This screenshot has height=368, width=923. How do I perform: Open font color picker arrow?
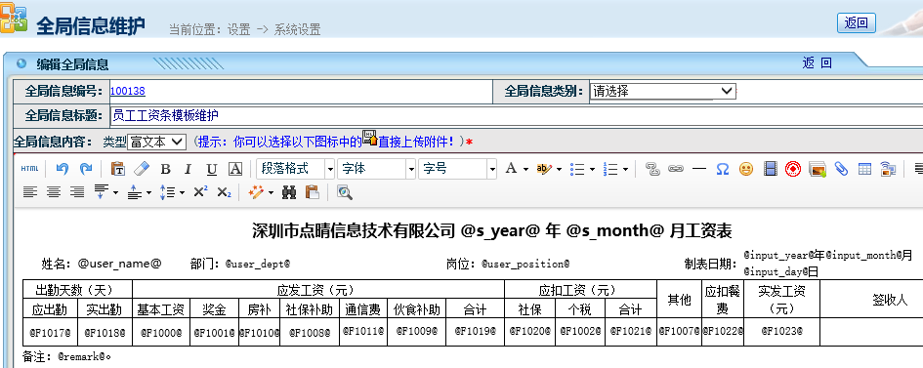525,169
